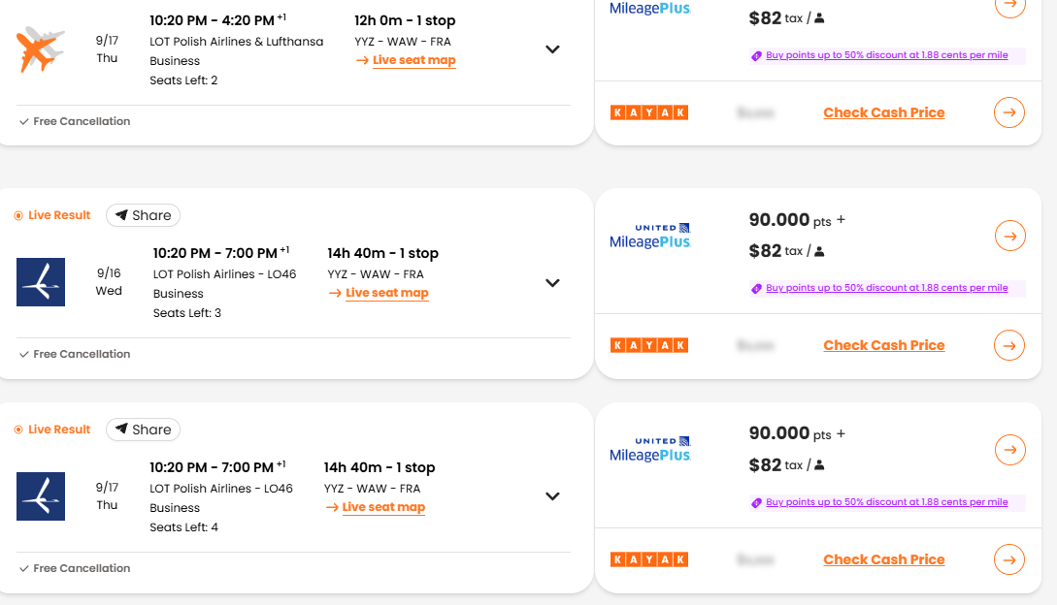Click the LOT Polish Airlines logo for the 9/16 flight
This screenshot has height=605, width=1057.
tap(41, 282)
